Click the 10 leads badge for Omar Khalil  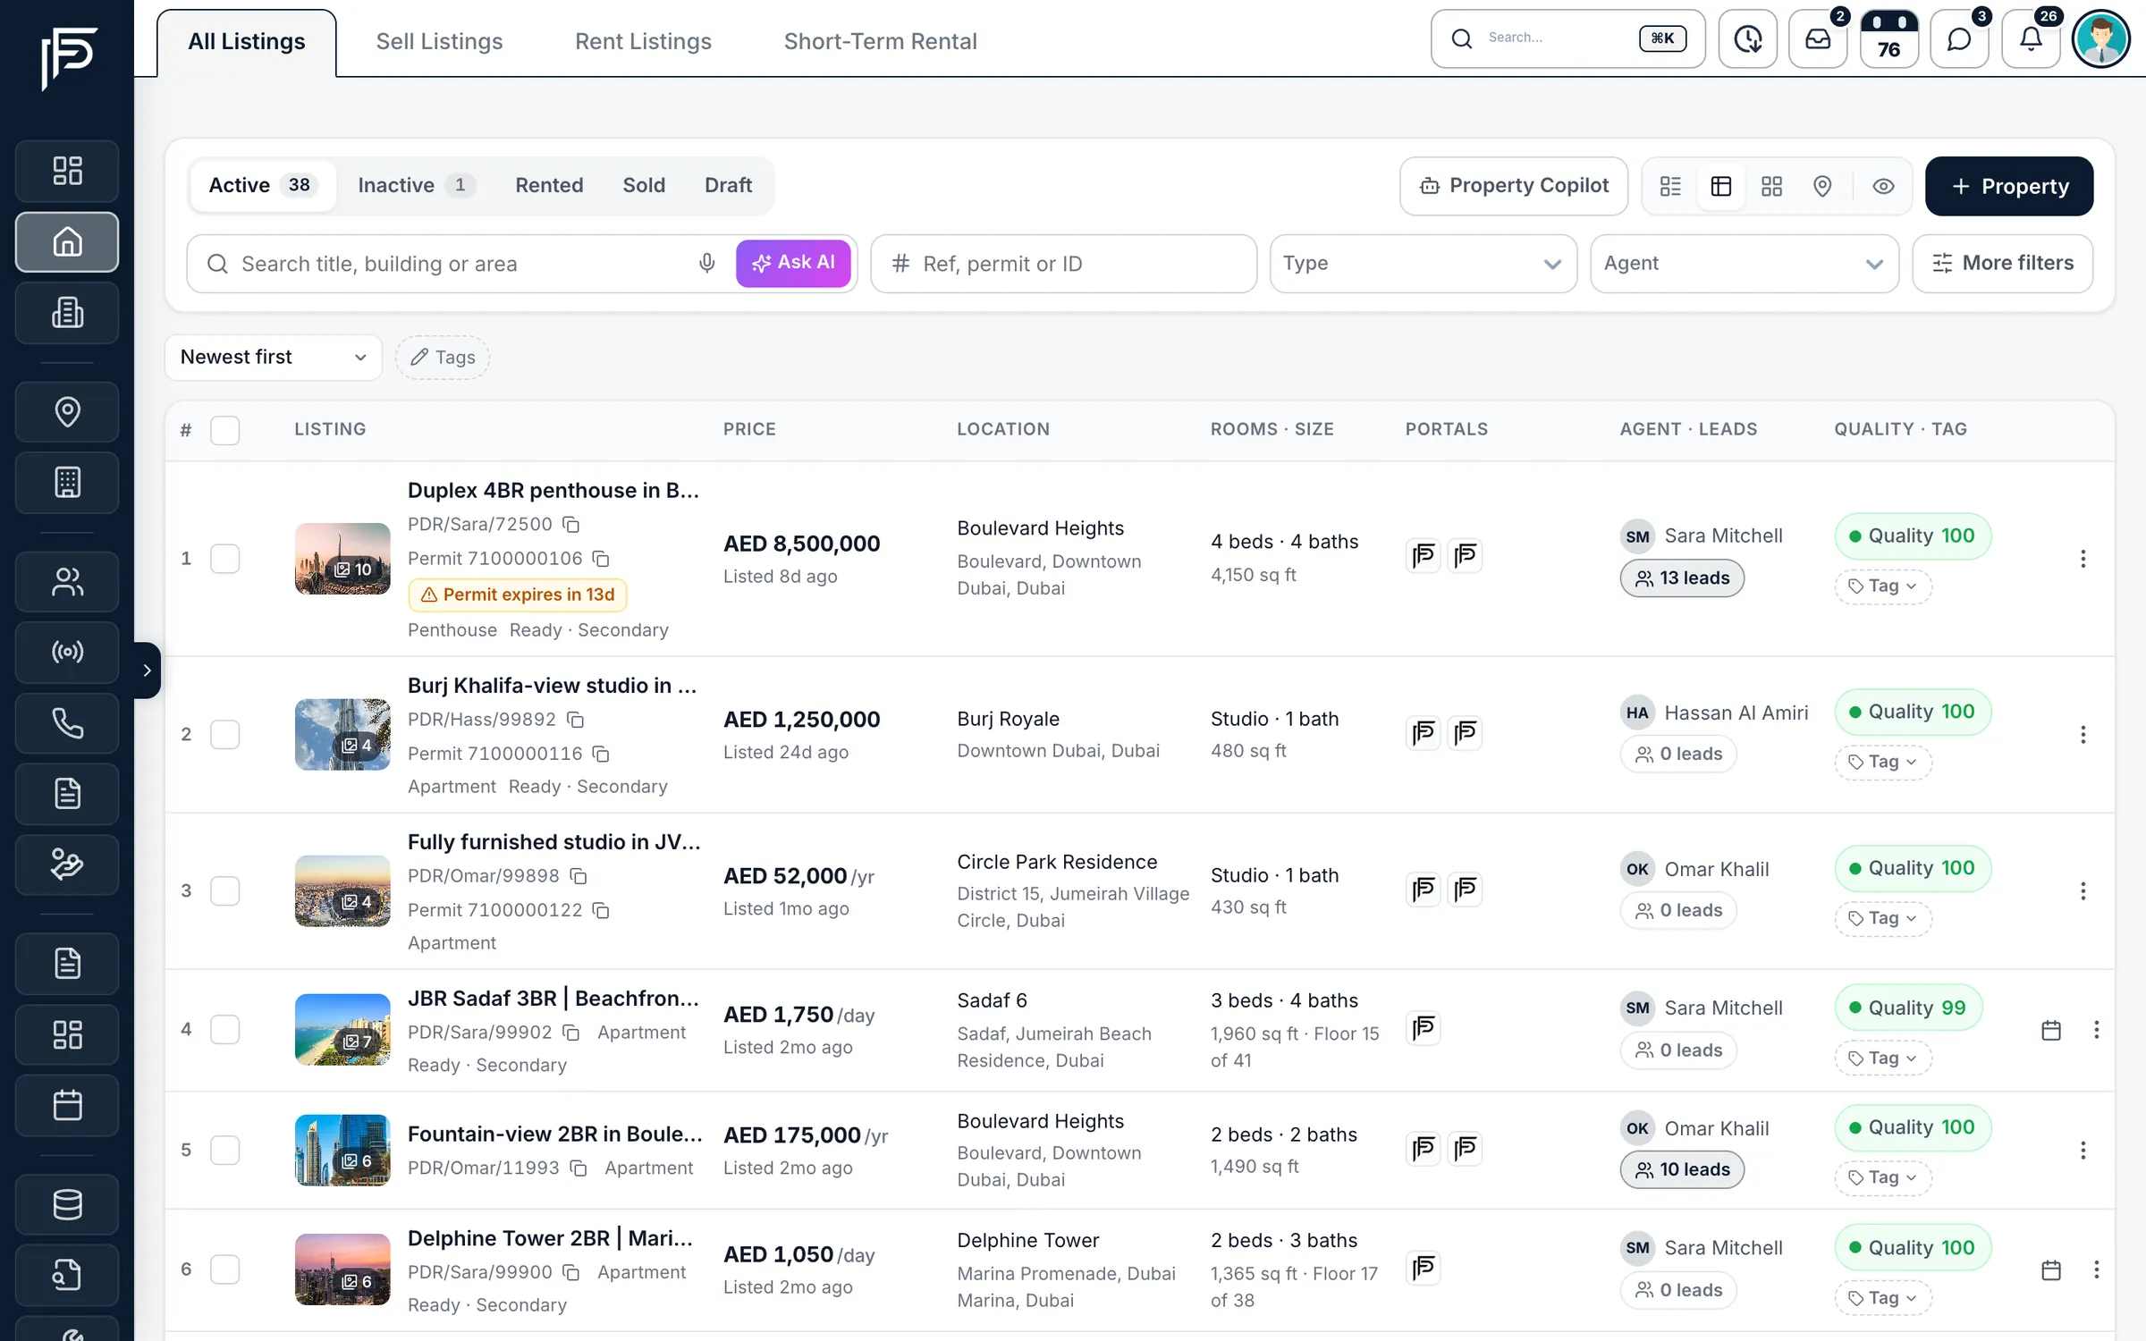(x=1681, y=1169)
